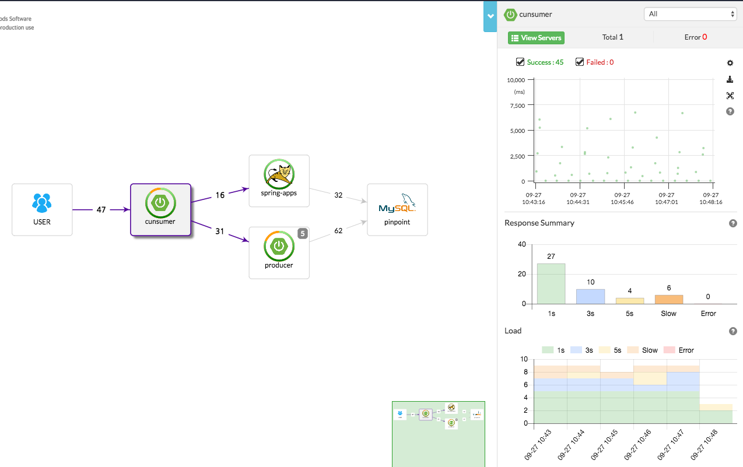This screenshot has width=743, height=467.
Task: Click the 10:45:46 time label on scatter chart
Action: [623, 199]
